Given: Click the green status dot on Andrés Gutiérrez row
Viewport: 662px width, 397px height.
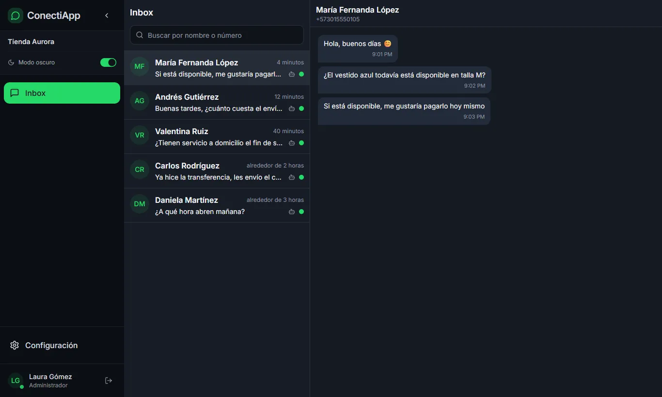Looking at the screenshot, I should pos(301,108).
